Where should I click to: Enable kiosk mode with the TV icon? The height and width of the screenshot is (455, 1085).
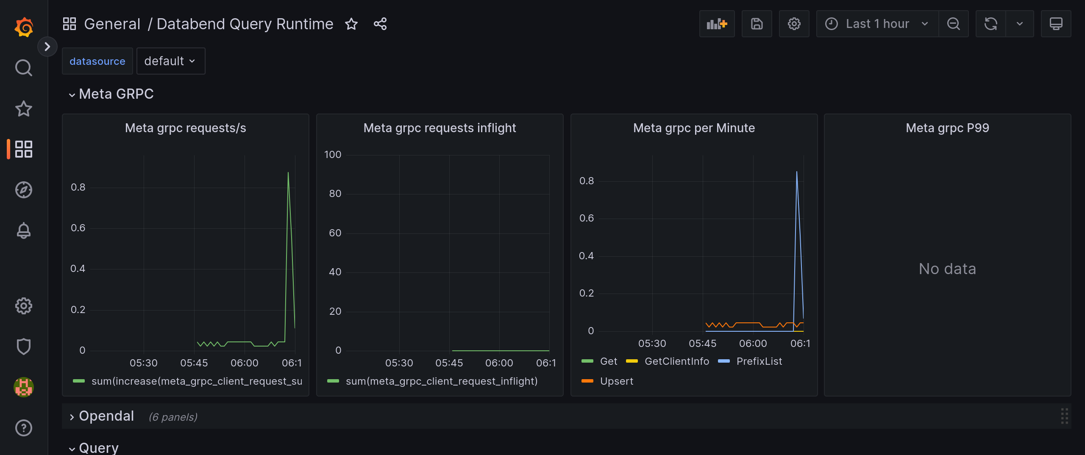click(x=1056, y=24)
